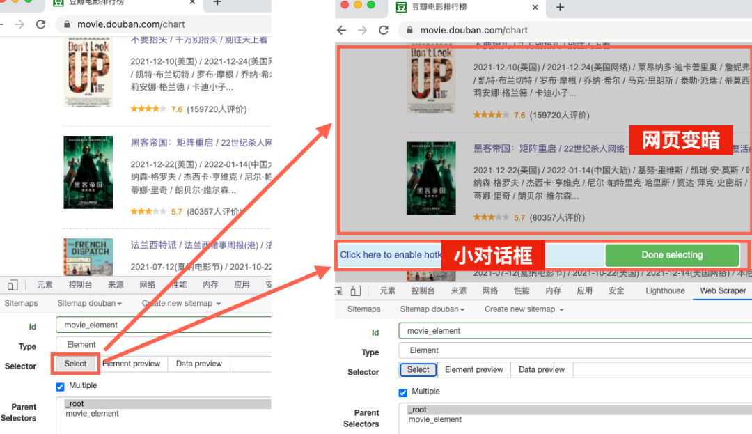Open the Create new sitemap dropdown in the right panel

[x=524, y=309]
